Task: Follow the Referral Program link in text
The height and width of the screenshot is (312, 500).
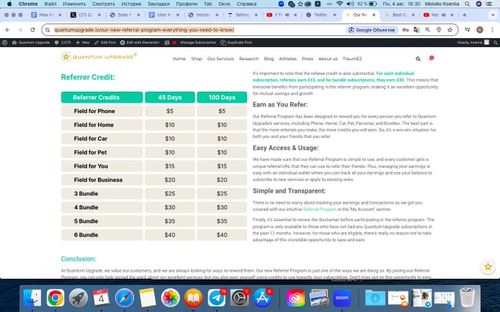Action: pos(320,209)
